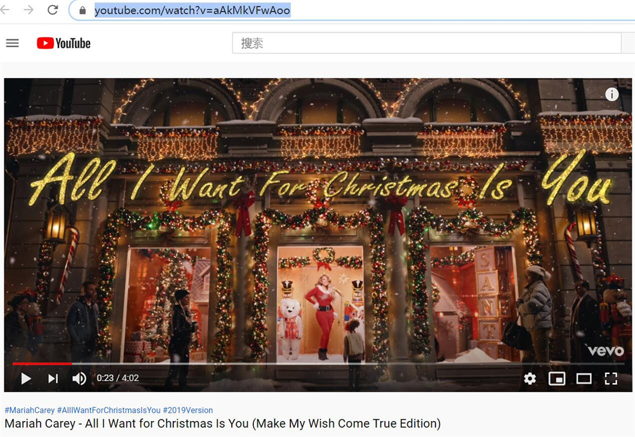Open the video settings gear

(530, 379)
